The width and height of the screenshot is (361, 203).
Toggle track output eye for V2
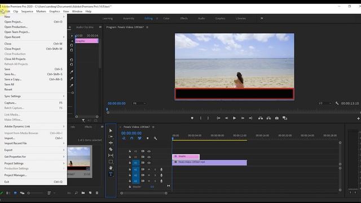tap(149, 157)
